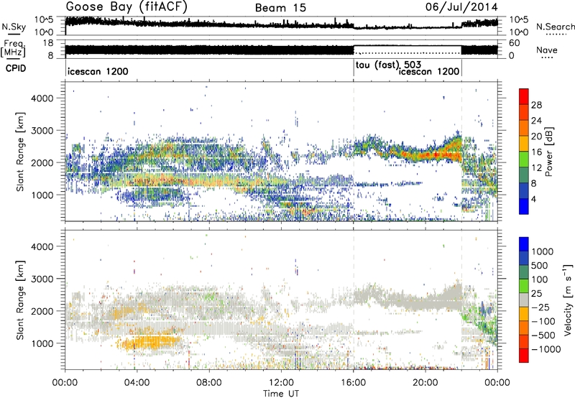Click the "Freq. [MHz]" axis label

click(x=14, y=49)
